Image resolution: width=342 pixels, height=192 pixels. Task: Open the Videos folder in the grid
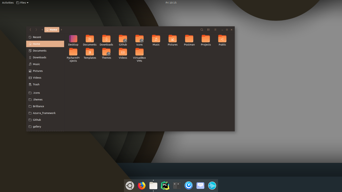pos(123,52)
